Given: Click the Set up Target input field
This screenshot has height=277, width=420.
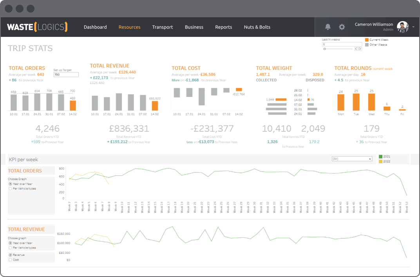Looking at the screenshot, I should [66, 75].
